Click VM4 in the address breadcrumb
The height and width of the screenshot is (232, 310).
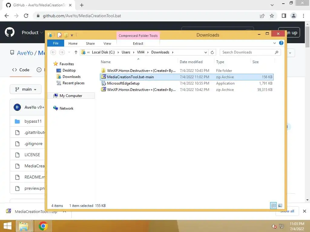coord(140,52)
